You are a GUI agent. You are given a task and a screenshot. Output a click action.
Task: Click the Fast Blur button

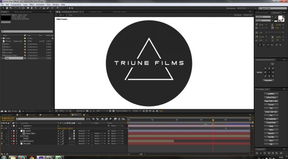(x=271, y=137)
